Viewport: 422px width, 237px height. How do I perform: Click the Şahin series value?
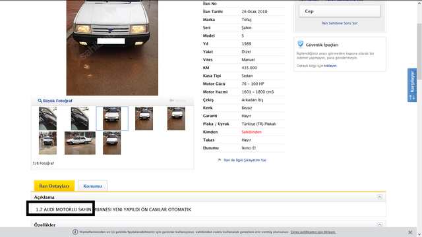pyautogui.click(x=247, y=28)
